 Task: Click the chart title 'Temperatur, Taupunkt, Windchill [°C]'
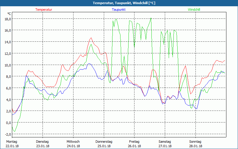click(124, 3)
